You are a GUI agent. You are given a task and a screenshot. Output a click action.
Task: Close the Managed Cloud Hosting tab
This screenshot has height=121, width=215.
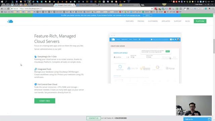point(74,5)
